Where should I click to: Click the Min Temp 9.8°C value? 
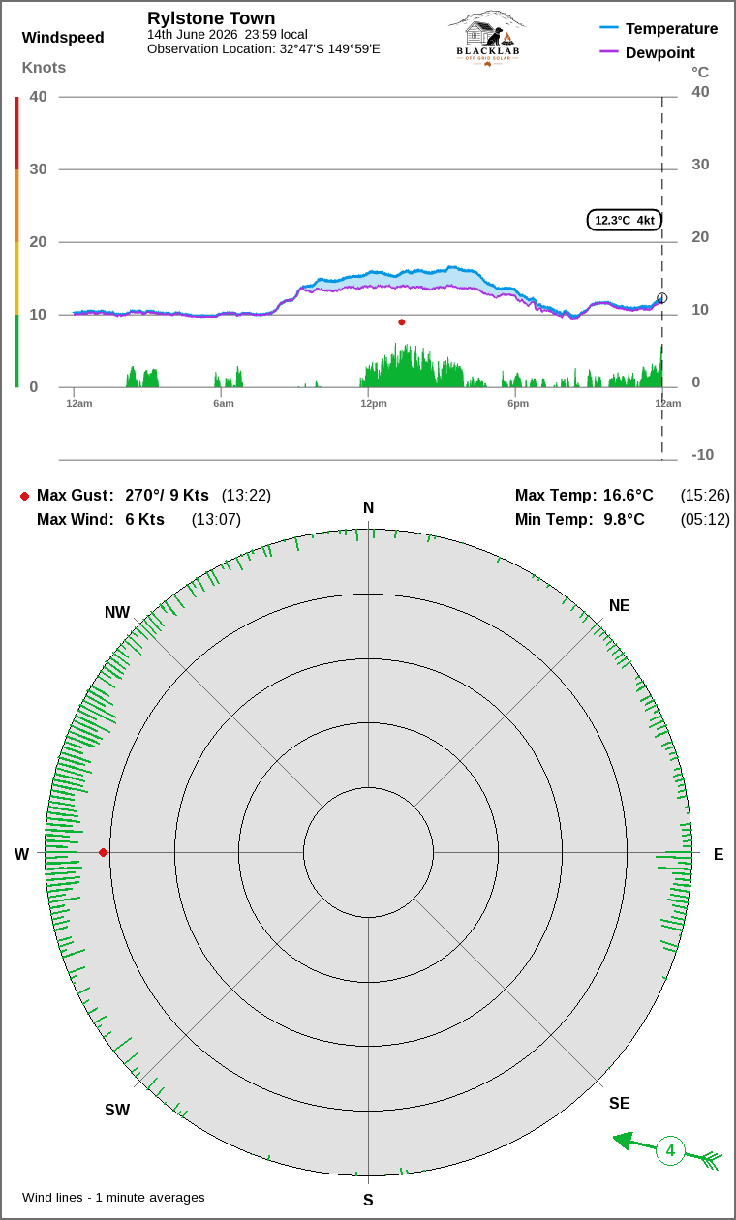pos(624,519)
